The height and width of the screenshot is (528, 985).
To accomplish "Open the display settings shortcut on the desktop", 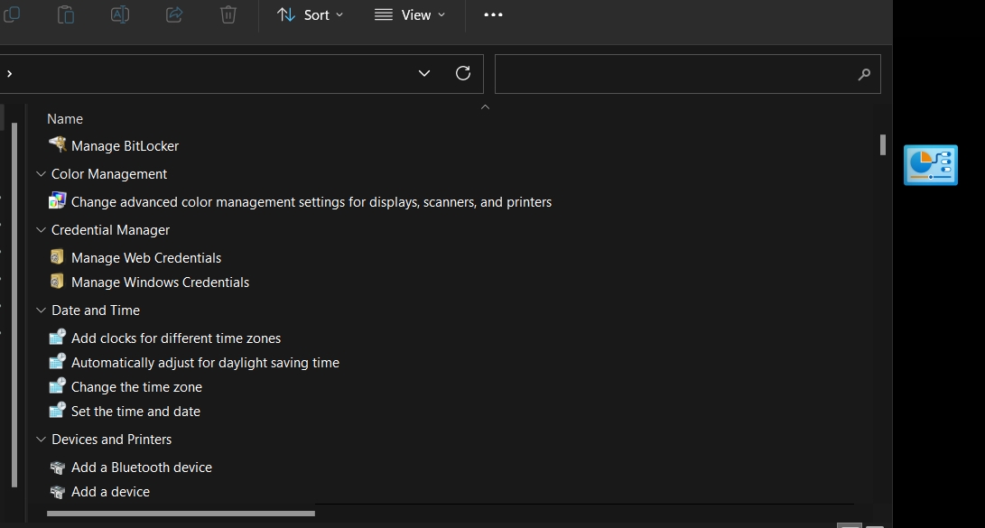I will [930, 164].
